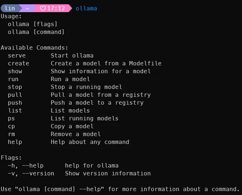The image size is (242, 195).
Task: Click the typed 'ollama' command text
Action: tap(86, 8)
